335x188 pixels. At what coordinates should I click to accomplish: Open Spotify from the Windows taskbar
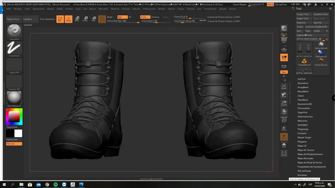coord(56,184)
